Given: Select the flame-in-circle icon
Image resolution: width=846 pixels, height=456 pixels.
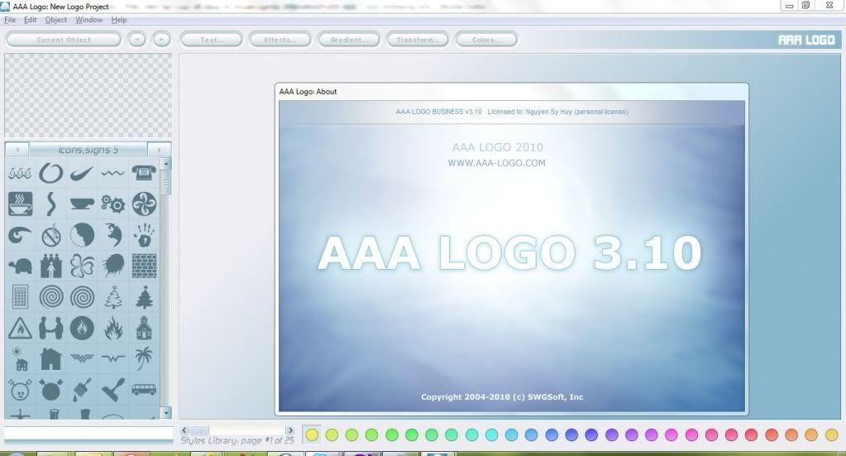Looking at the screenshot, I should pyautogui.click(x=82, y=328).
